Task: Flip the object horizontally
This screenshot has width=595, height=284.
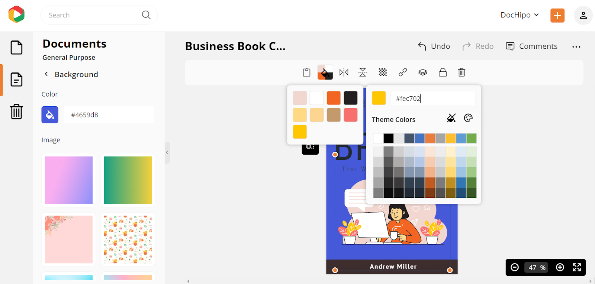Action: 344,72
